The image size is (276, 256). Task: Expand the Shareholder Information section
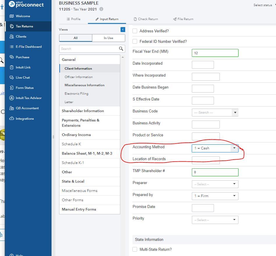point(83,111)
